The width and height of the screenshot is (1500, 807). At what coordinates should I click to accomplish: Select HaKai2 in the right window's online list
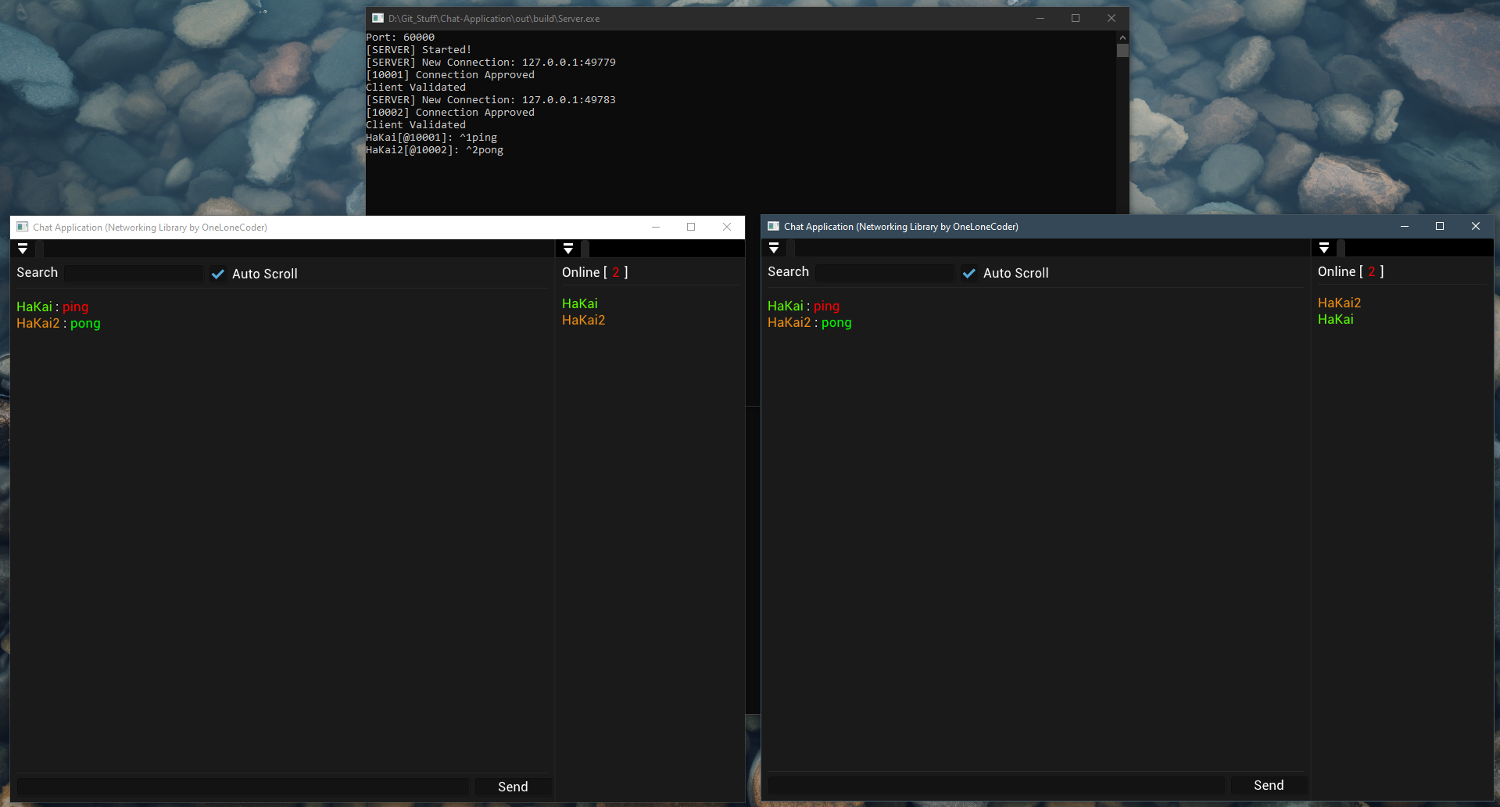click(x=1340, y=303)
